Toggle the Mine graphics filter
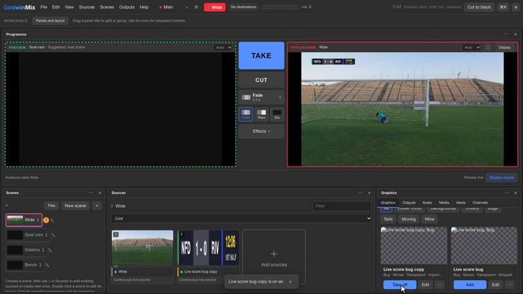Image resolution: width=523 pixels, height=294 pixels. [x=430, y=219]
